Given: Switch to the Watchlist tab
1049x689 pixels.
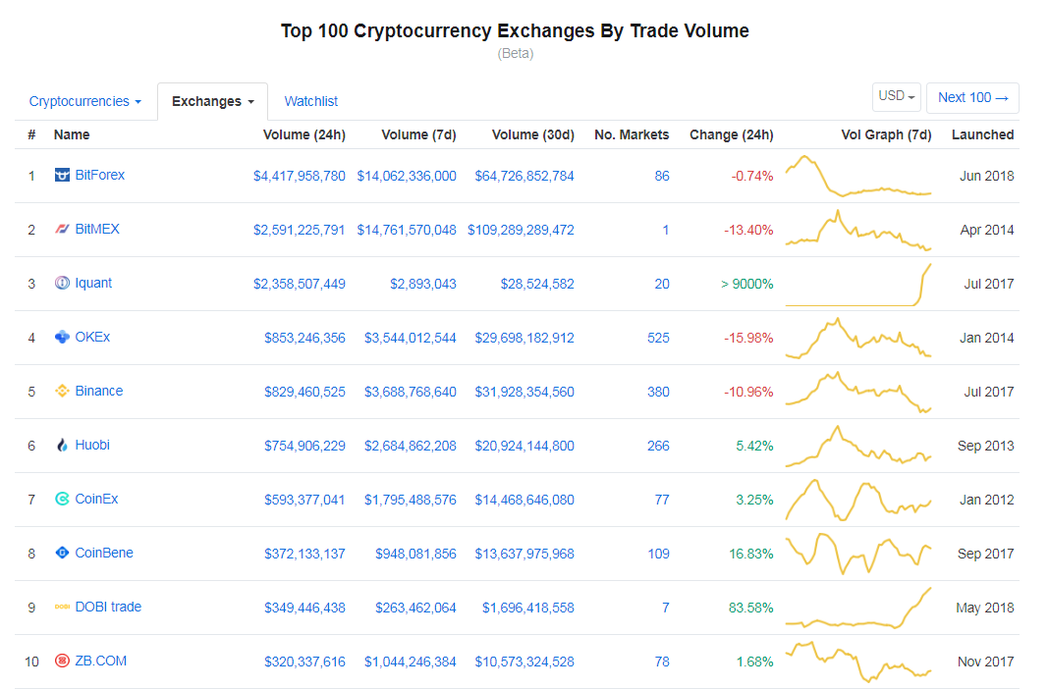Looking at the screenshot, I should coord(311,101).
